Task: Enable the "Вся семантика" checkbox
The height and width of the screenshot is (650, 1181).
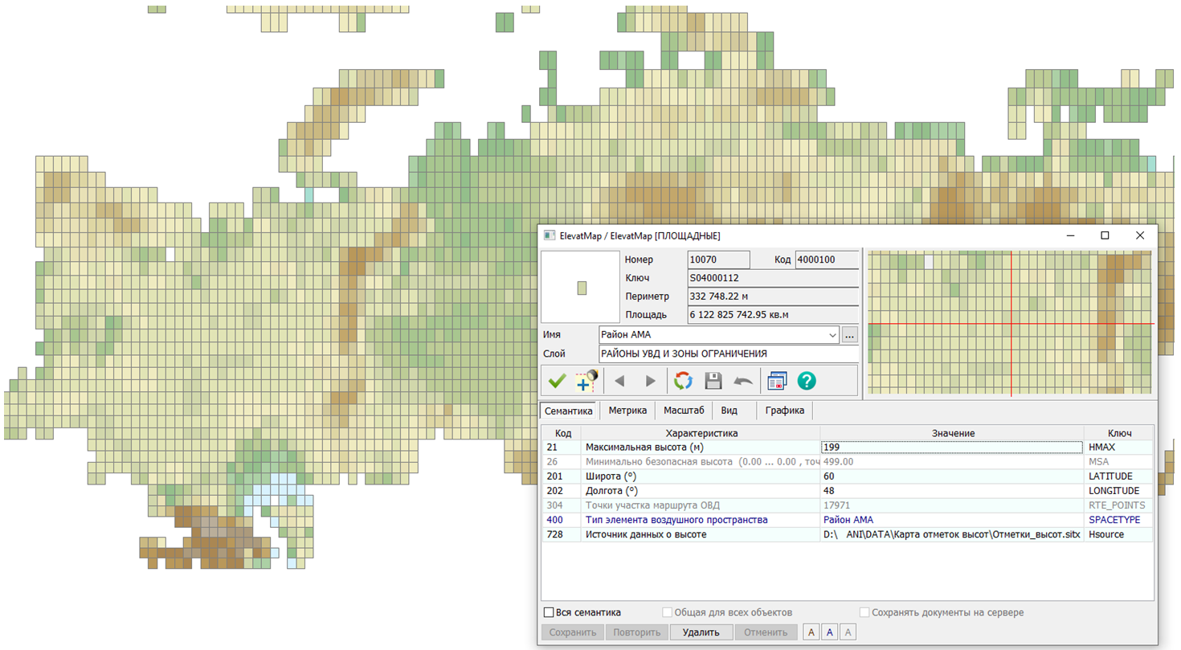Action: [x=549, y=613]
